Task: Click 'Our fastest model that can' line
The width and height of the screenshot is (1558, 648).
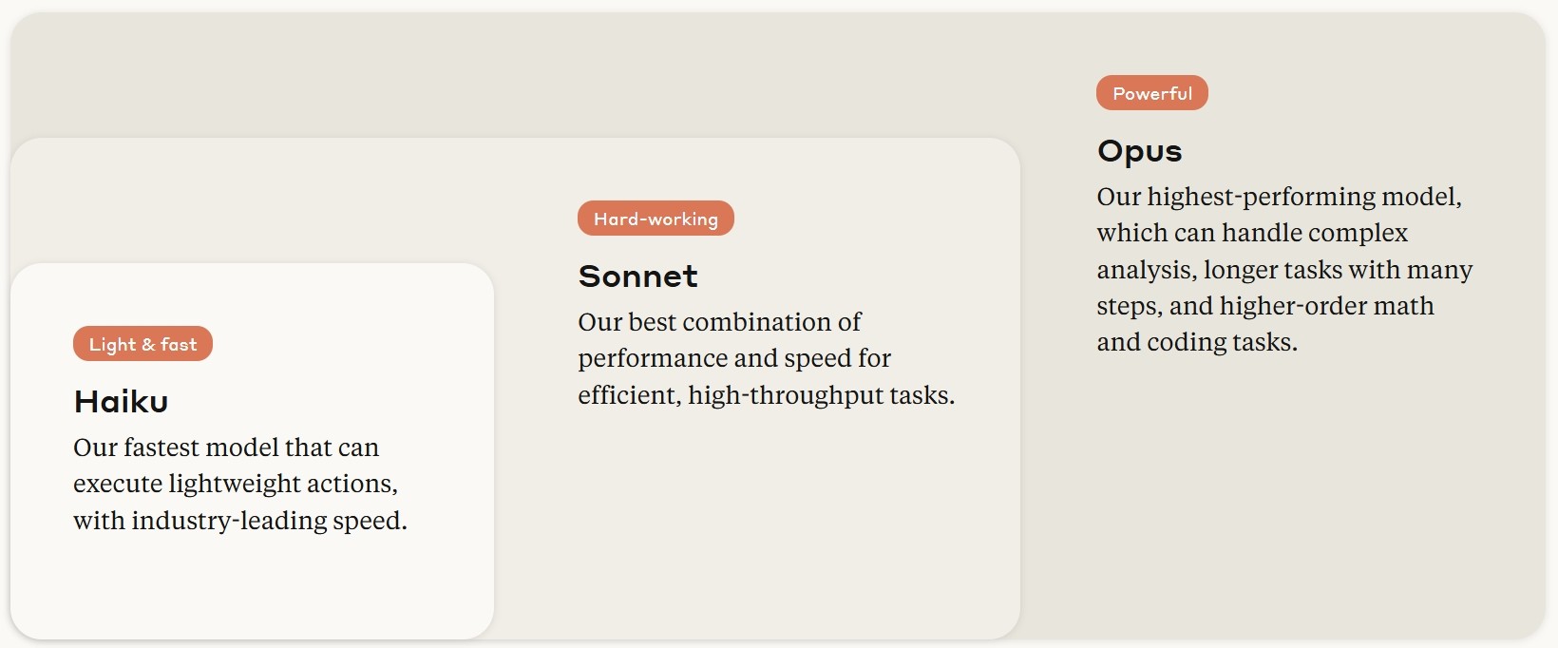Action: (226, 448)
